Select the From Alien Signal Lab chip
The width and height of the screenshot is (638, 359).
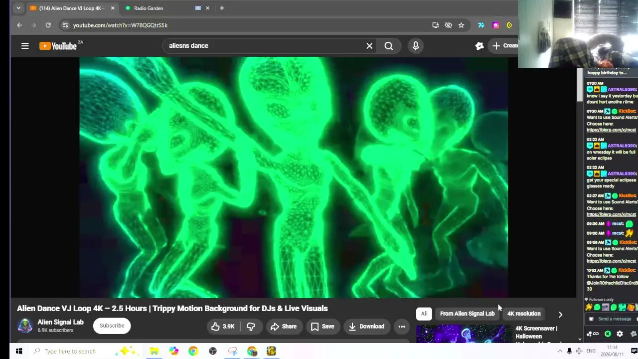467,314
